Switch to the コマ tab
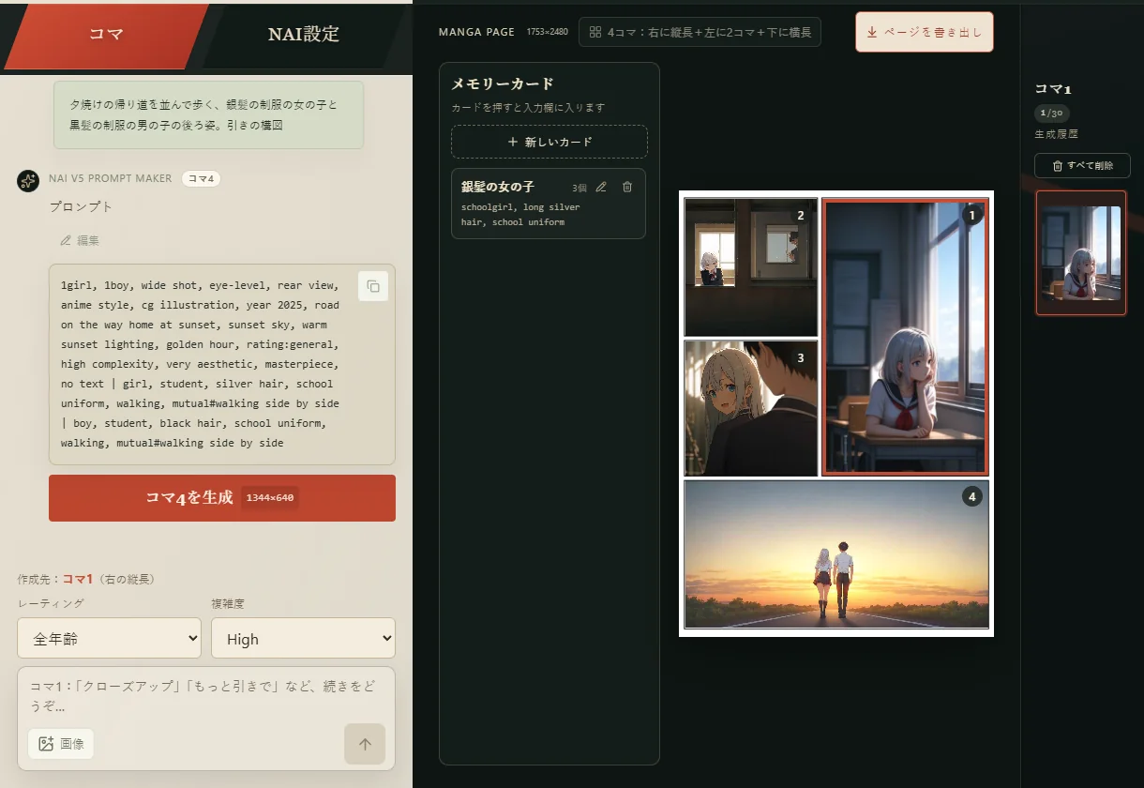This screenshot has width=1144, height=788. pos(105,36)
